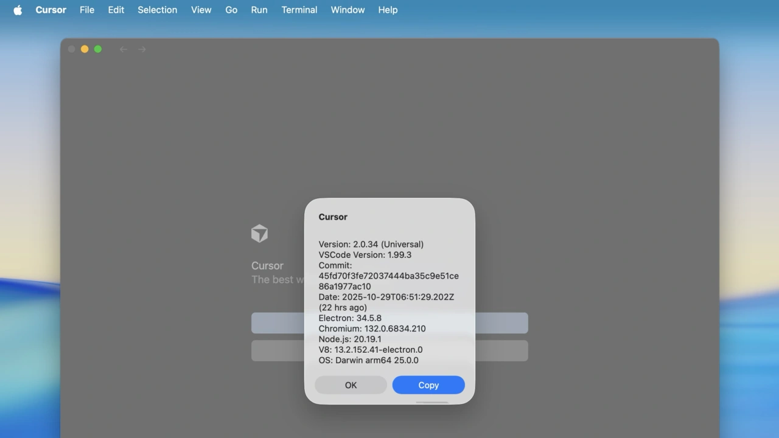779x438 pixels.
Task: Click the forward navigation arrow
Action: pyautogui.click(x=142, y=49)
